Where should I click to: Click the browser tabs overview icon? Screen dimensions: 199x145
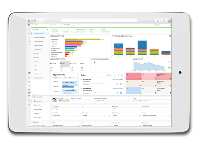pos(164,20)
